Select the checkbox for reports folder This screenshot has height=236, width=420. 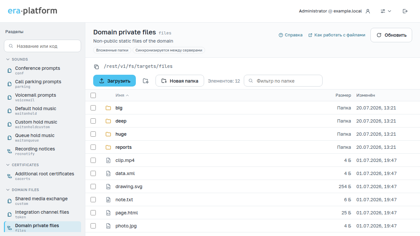[93, 147]
